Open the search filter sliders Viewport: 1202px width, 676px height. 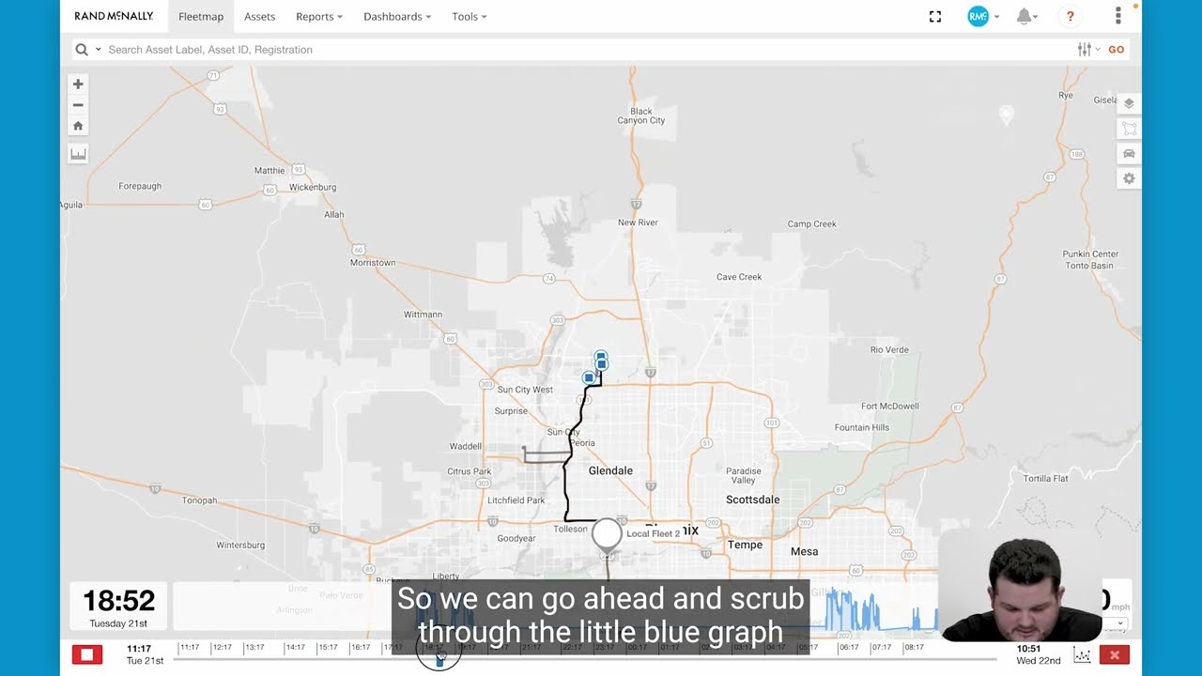click(x=1085, y=50)
